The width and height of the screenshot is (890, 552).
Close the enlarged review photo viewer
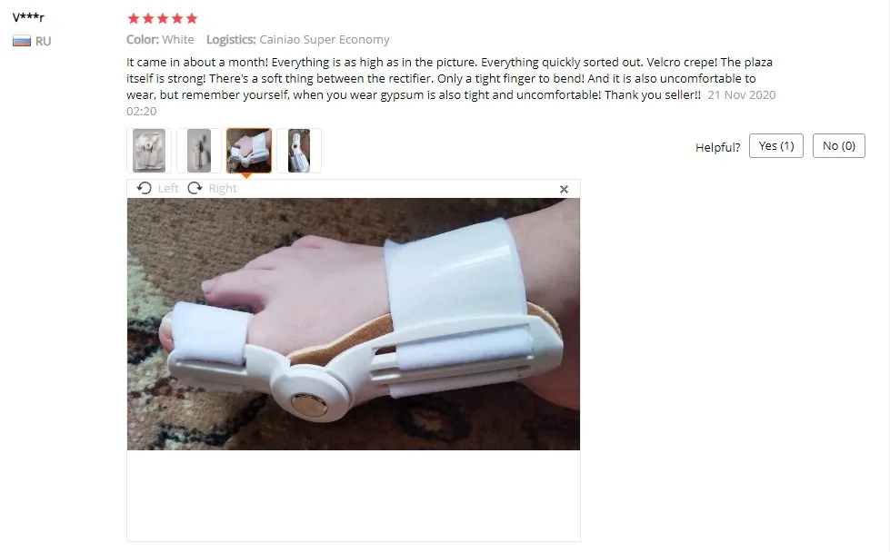click(564, 189)
